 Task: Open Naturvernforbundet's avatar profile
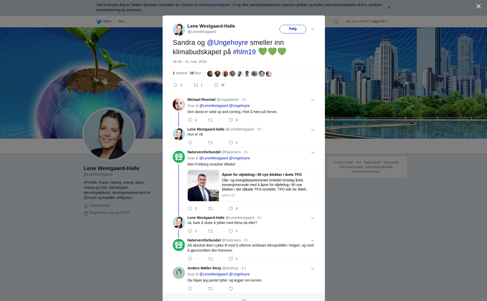pyautogui.click(x=179, y=157)
